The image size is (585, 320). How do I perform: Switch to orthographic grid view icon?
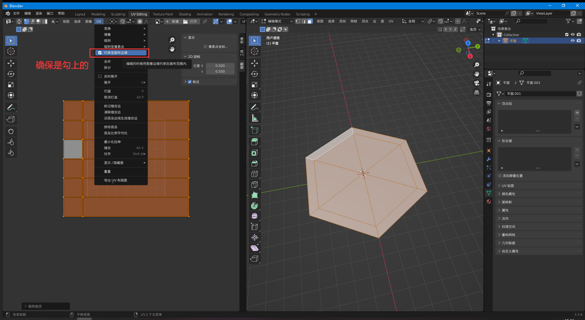point(477,92)
